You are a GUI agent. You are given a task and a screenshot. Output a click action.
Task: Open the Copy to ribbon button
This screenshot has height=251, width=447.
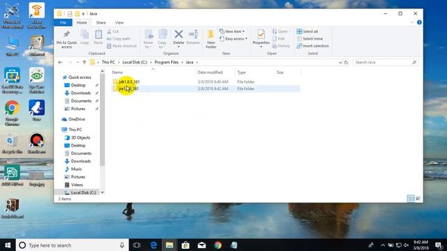pos(162,39)
